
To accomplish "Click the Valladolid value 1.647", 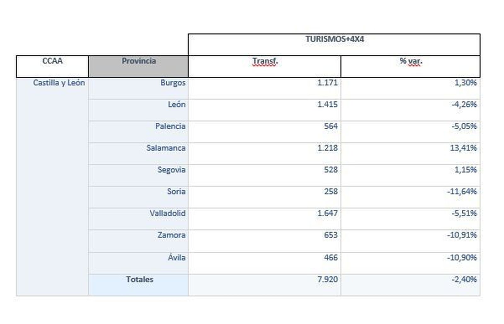I will click(327, 213).
